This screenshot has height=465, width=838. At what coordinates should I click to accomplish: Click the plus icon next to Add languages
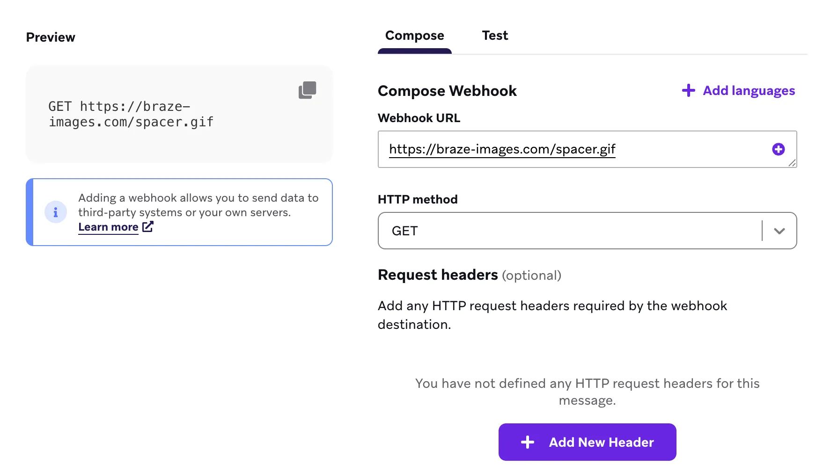pyautogui.click(x=688, y=90)
